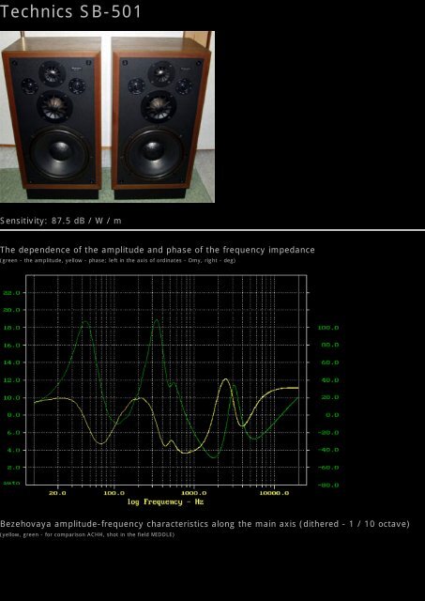Click the 18.0 ohm label on left axis
The width and height of the screenshot is (425, 601).
click(11, 328)
